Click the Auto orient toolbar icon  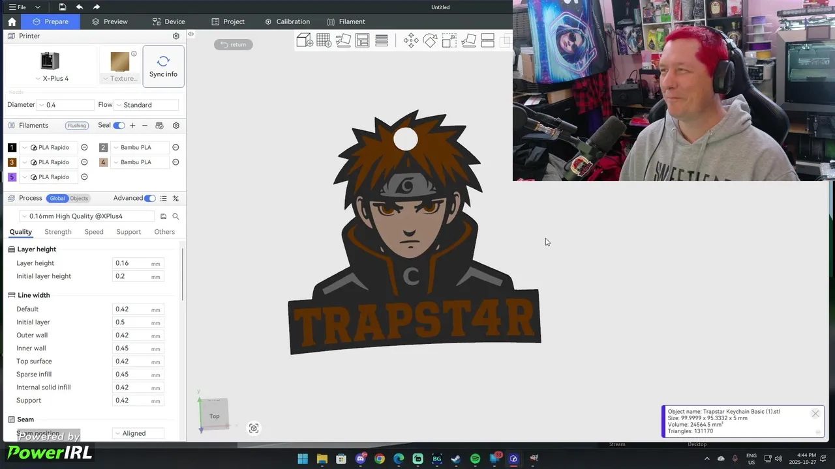point(343,40)
